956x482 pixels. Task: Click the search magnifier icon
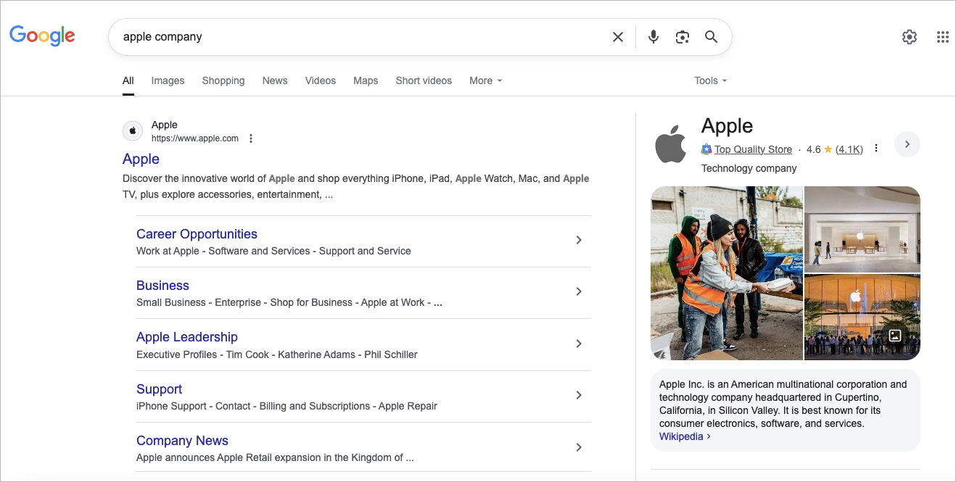tap(711, 36)
